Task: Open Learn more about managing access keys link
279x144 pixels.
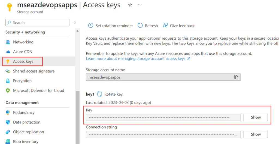Action: pyautogui.click(x=138, y=58)
